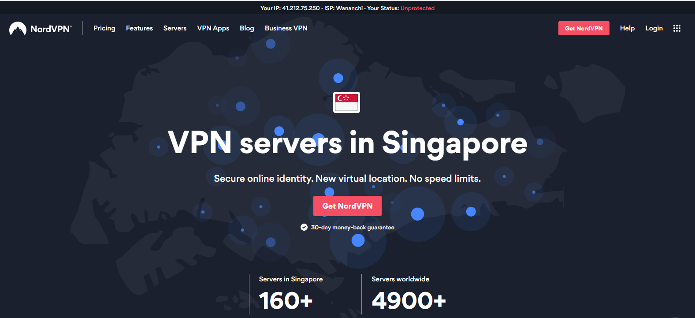Click the 30-day money-back guarantee text
The width and height of the screenshot is (695, 318).
(x=353, y=228)
